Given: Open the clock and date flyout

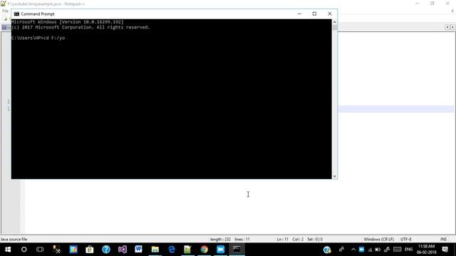Looking at the screenshot, I should pyautogui.click(x=426, y=250).
